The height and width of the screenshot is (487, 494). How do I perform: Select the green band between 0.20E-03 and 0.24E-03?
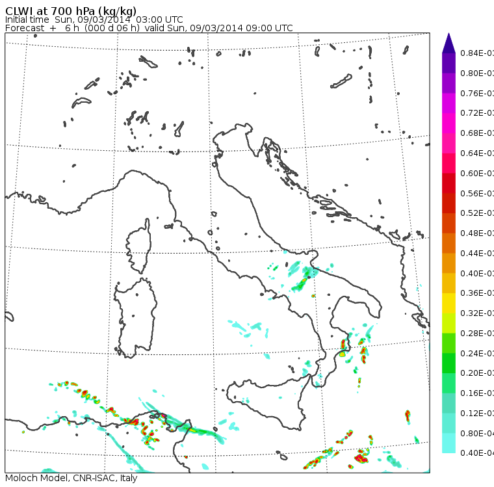[x=448, y=363]
